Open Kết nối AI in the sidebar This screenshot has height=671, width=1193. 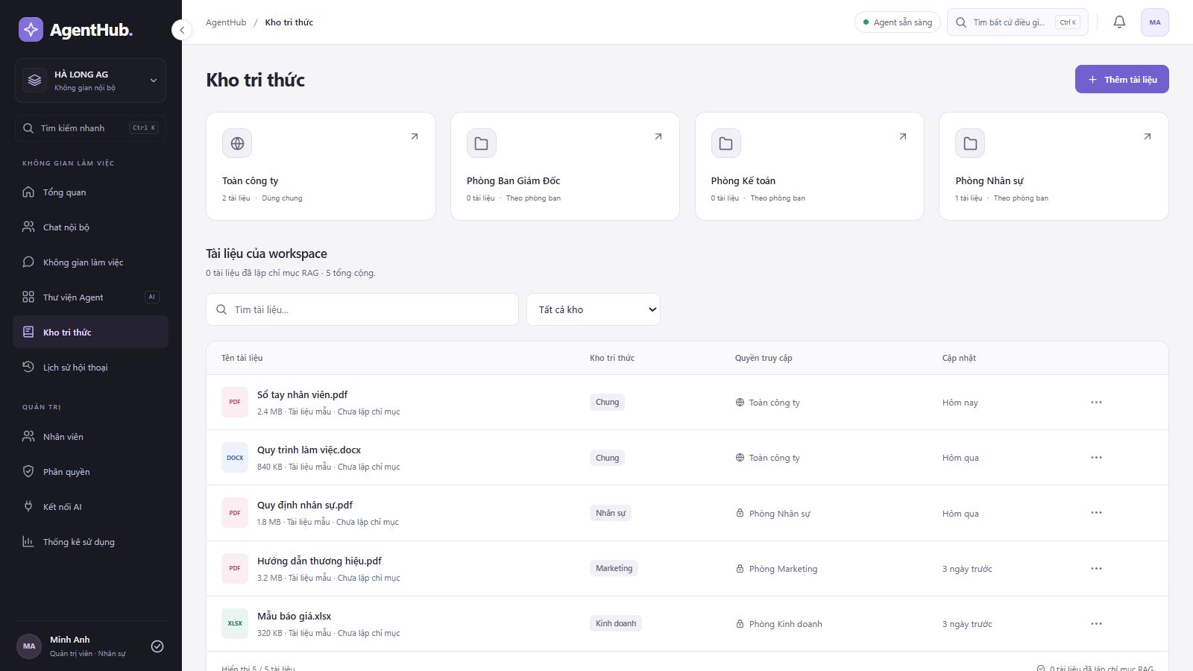90,507
